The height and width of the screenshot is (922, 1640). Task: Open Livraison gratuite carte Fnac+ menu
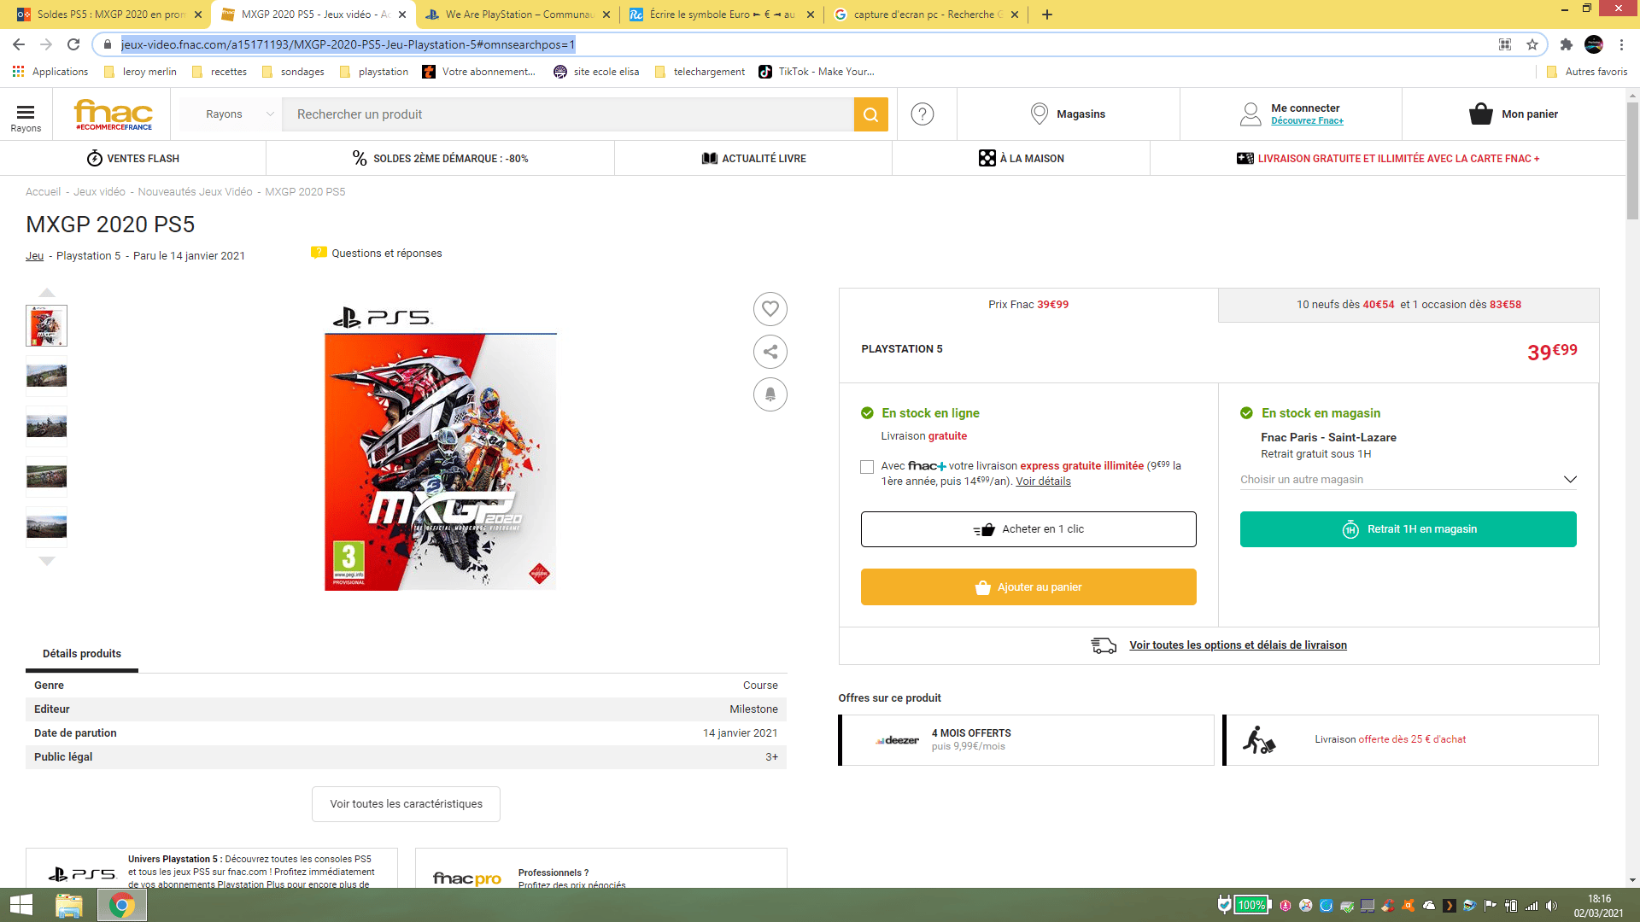(1388, 159)
